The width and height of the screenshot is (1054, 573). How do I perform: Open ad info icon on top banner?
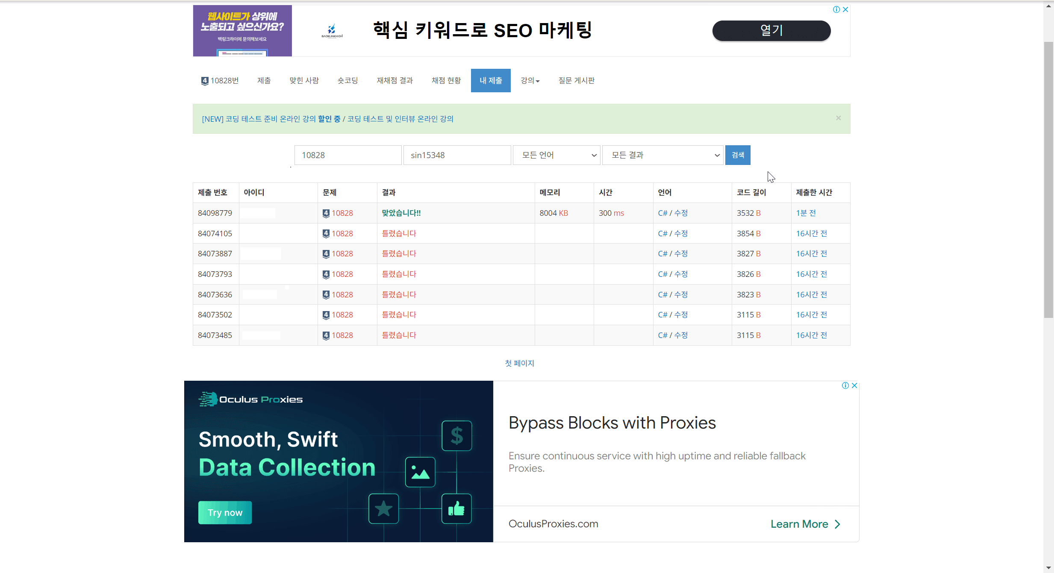coord(836,9)
